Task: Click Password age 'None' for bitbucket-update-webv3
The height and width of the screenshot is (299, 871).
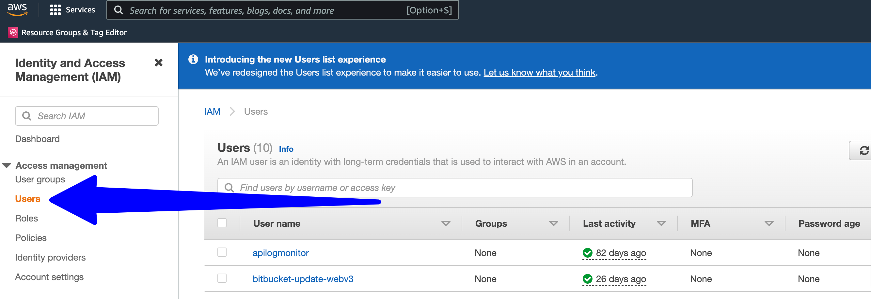Action: tap(809, 279)
